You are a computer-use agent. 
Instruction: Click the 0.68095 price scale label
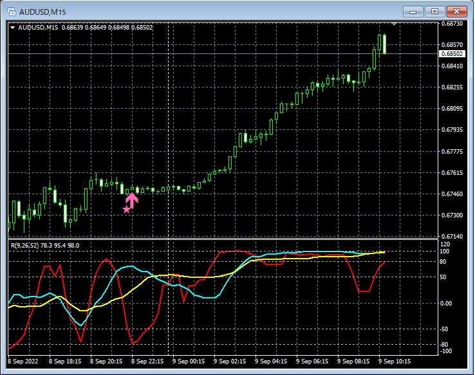[452, 108]
